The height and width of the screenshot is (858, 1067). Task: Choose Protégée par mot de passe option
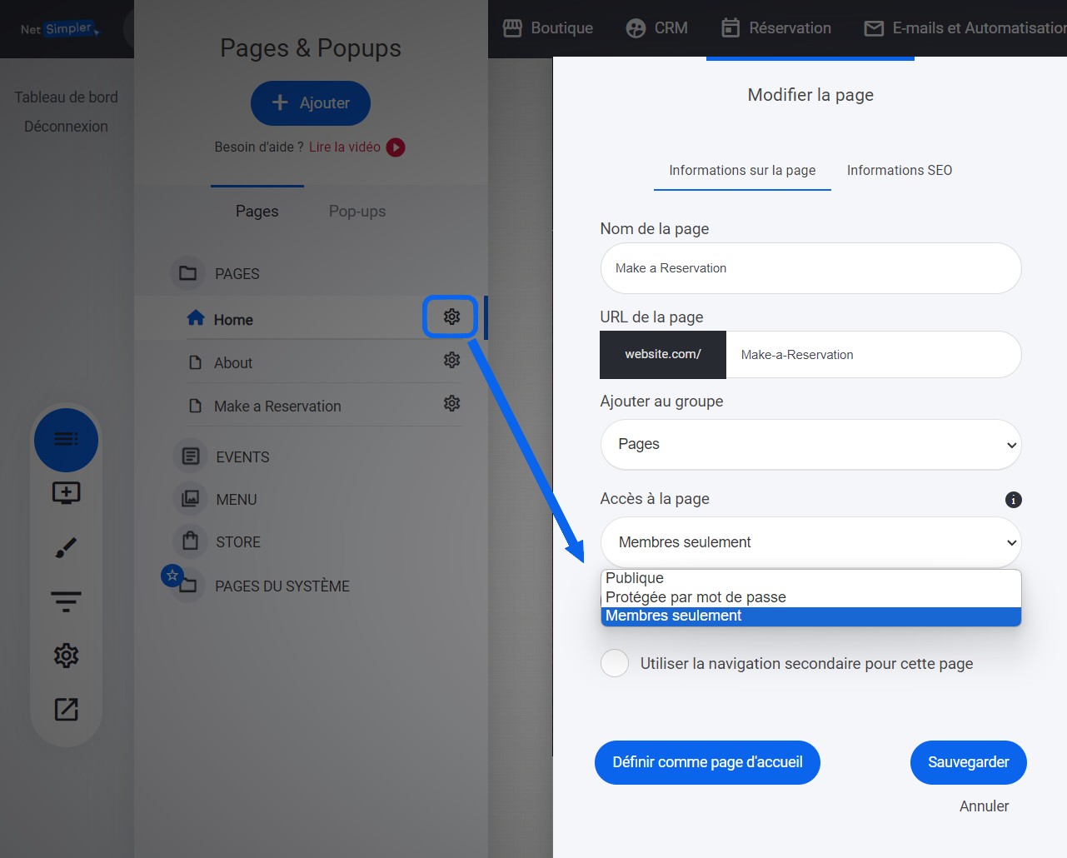click(696, 597)
